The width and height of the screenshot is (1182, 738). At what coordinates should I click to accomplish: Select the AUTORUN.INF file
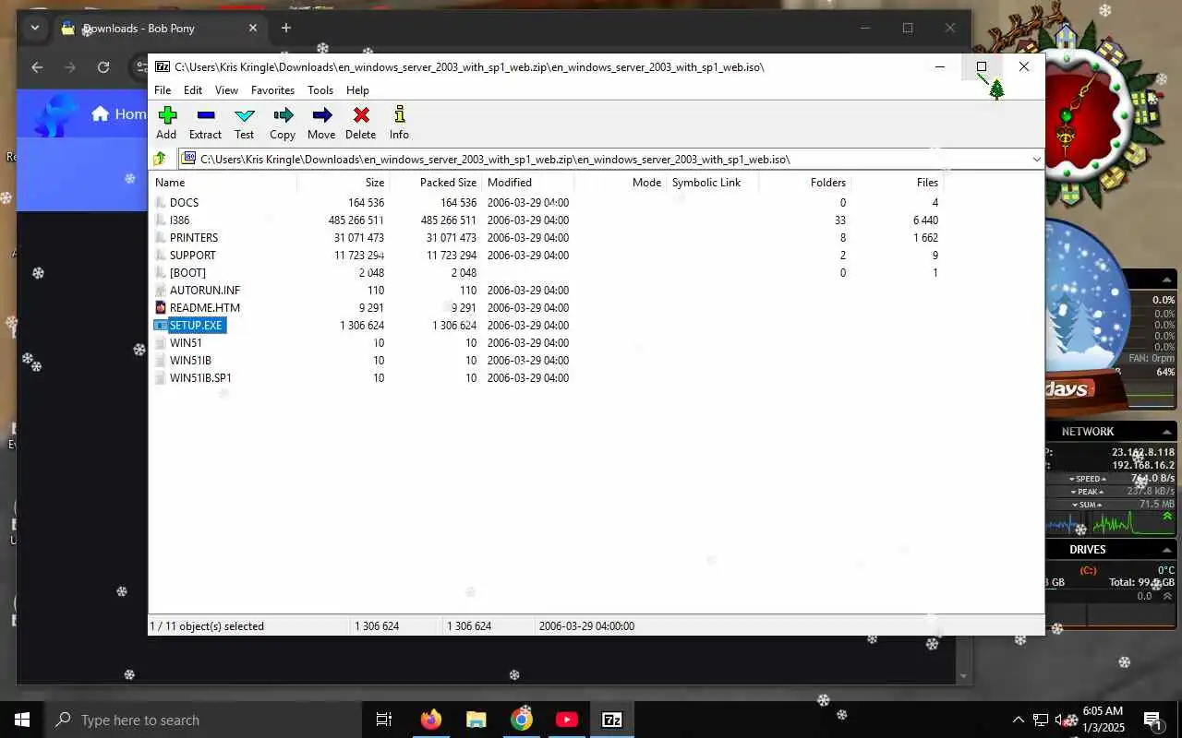(205, 291)
